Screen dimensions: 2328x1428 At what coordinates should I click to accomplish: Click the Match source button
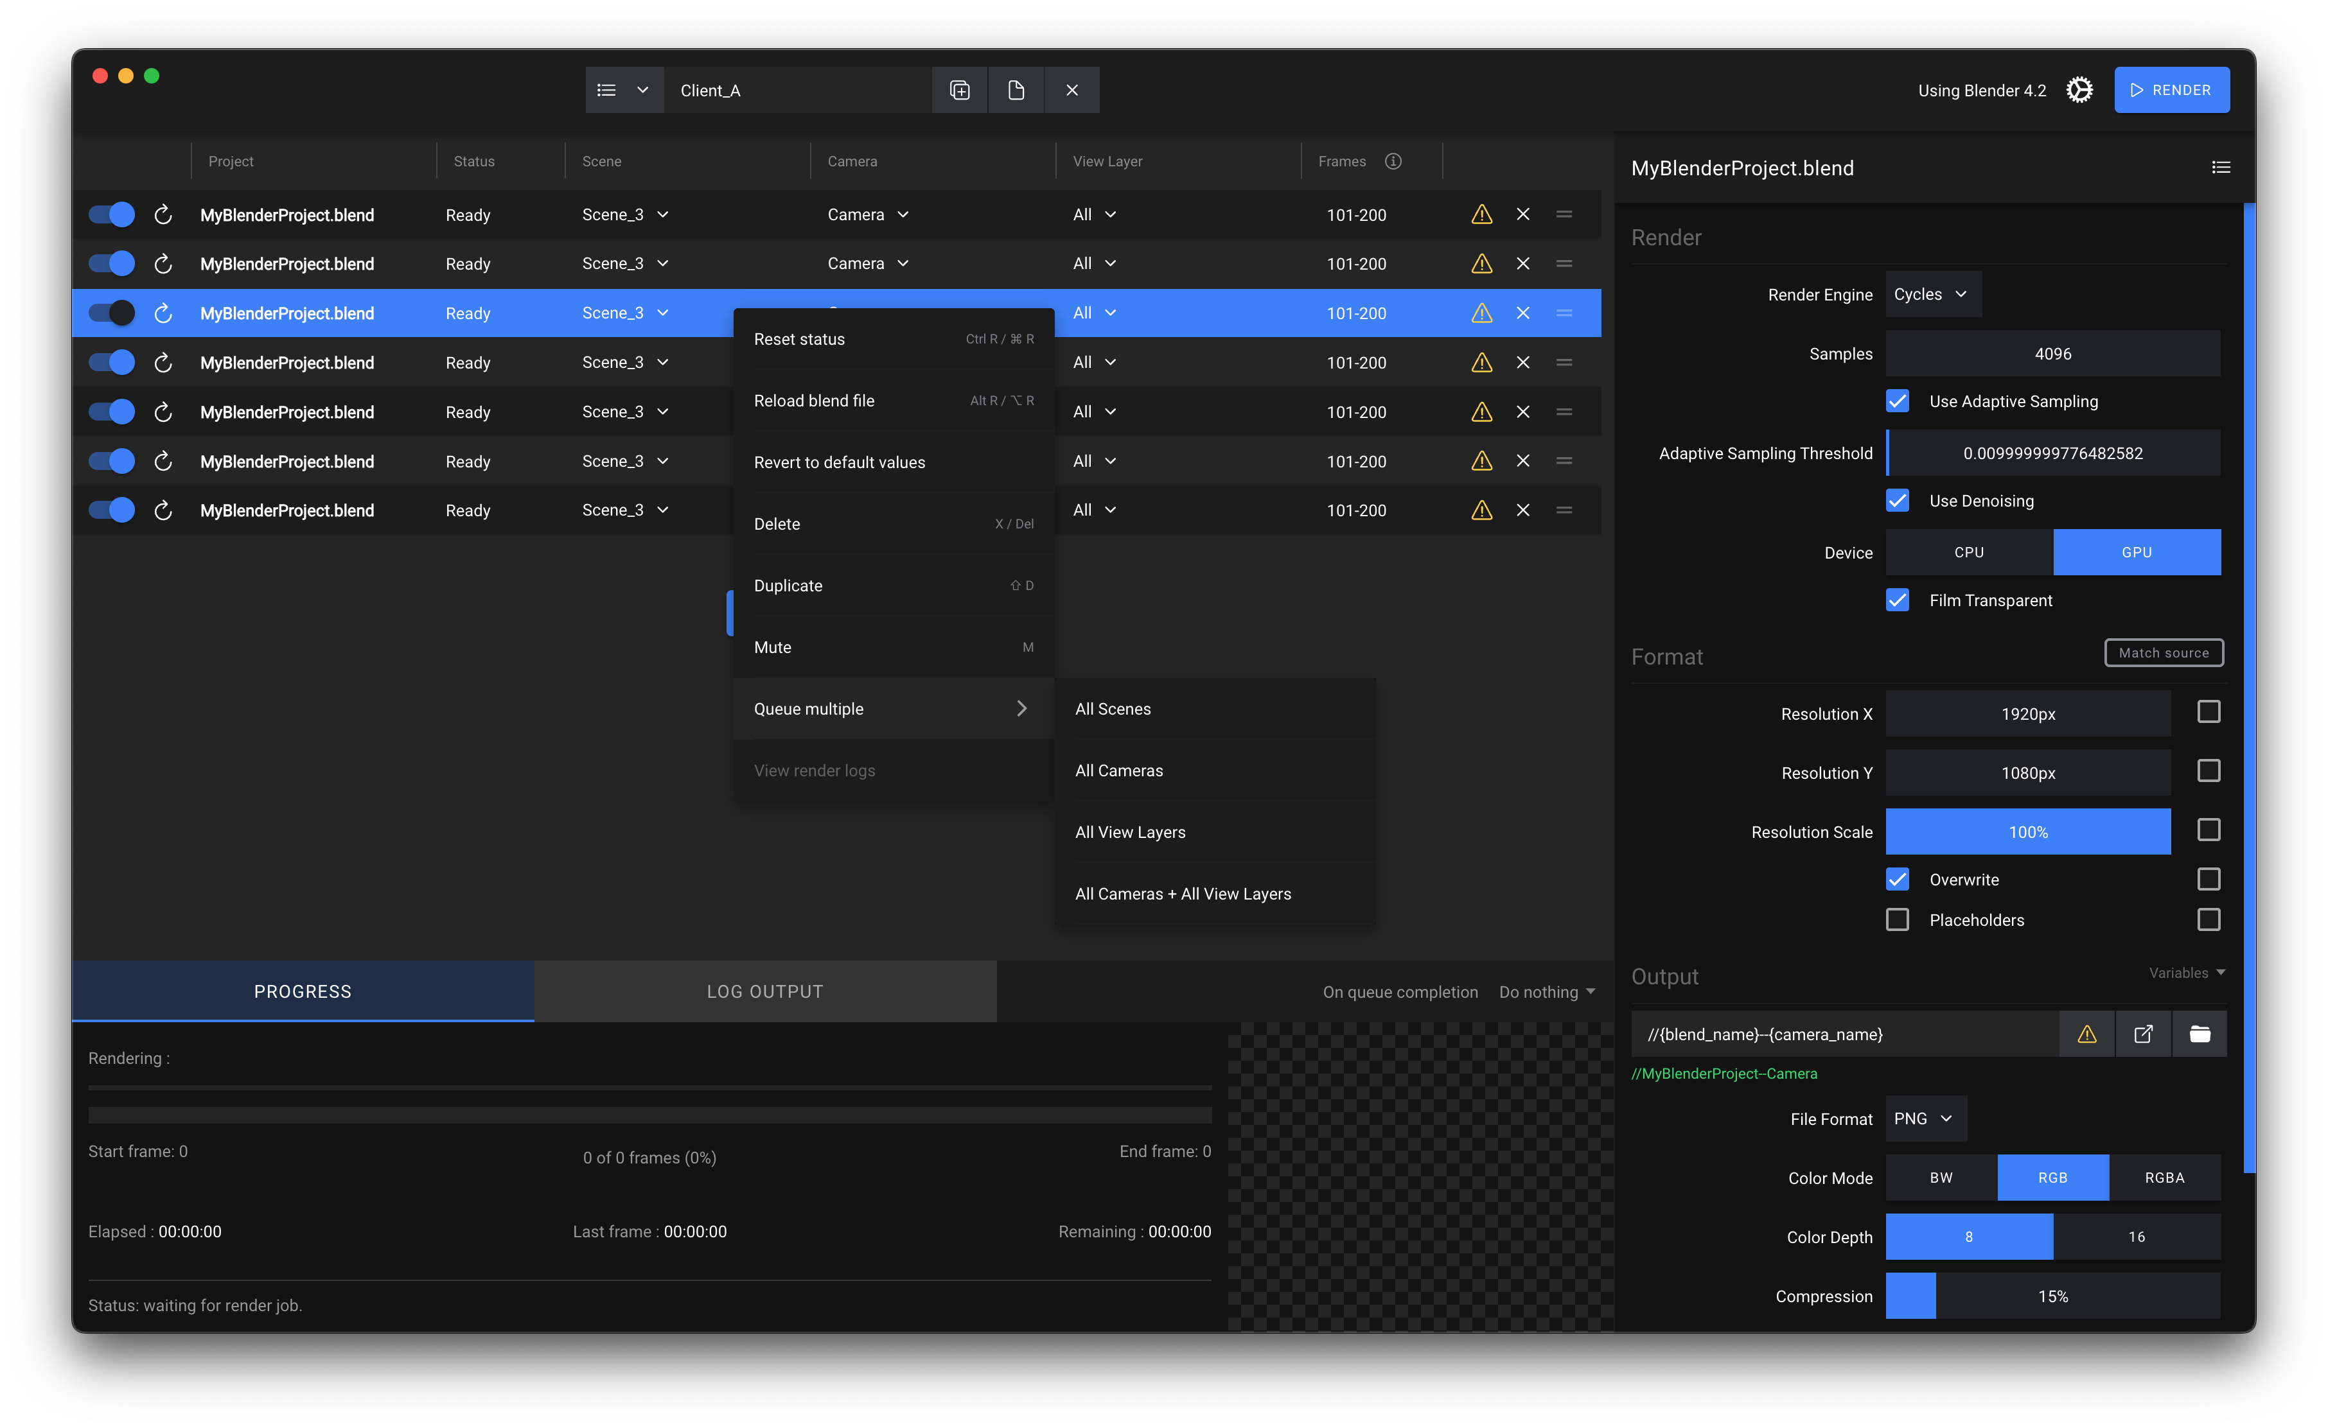2163,652
